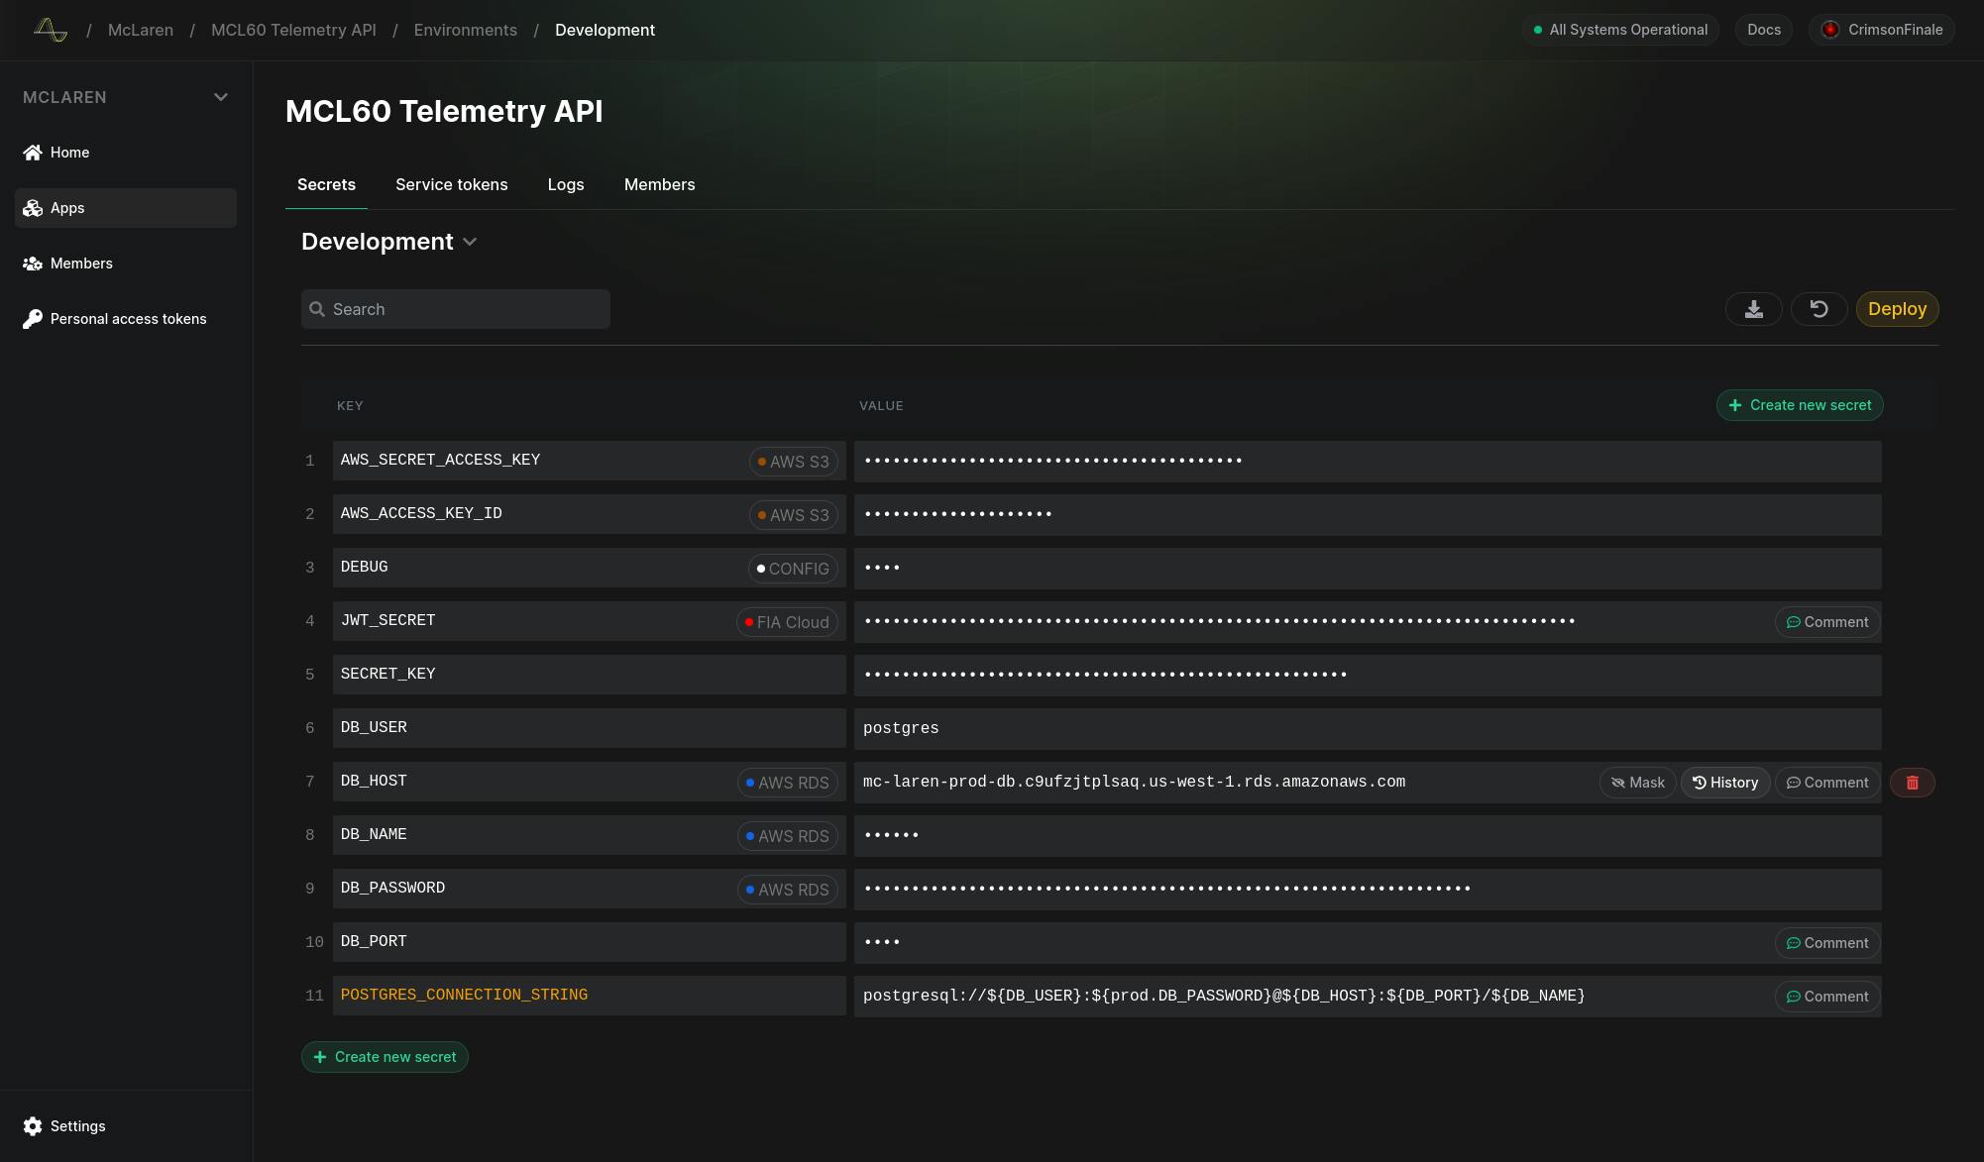Click MCL60 Telemetry API breadcrumb
This screenshot has width=1984, height=1162.
[293, 30]
